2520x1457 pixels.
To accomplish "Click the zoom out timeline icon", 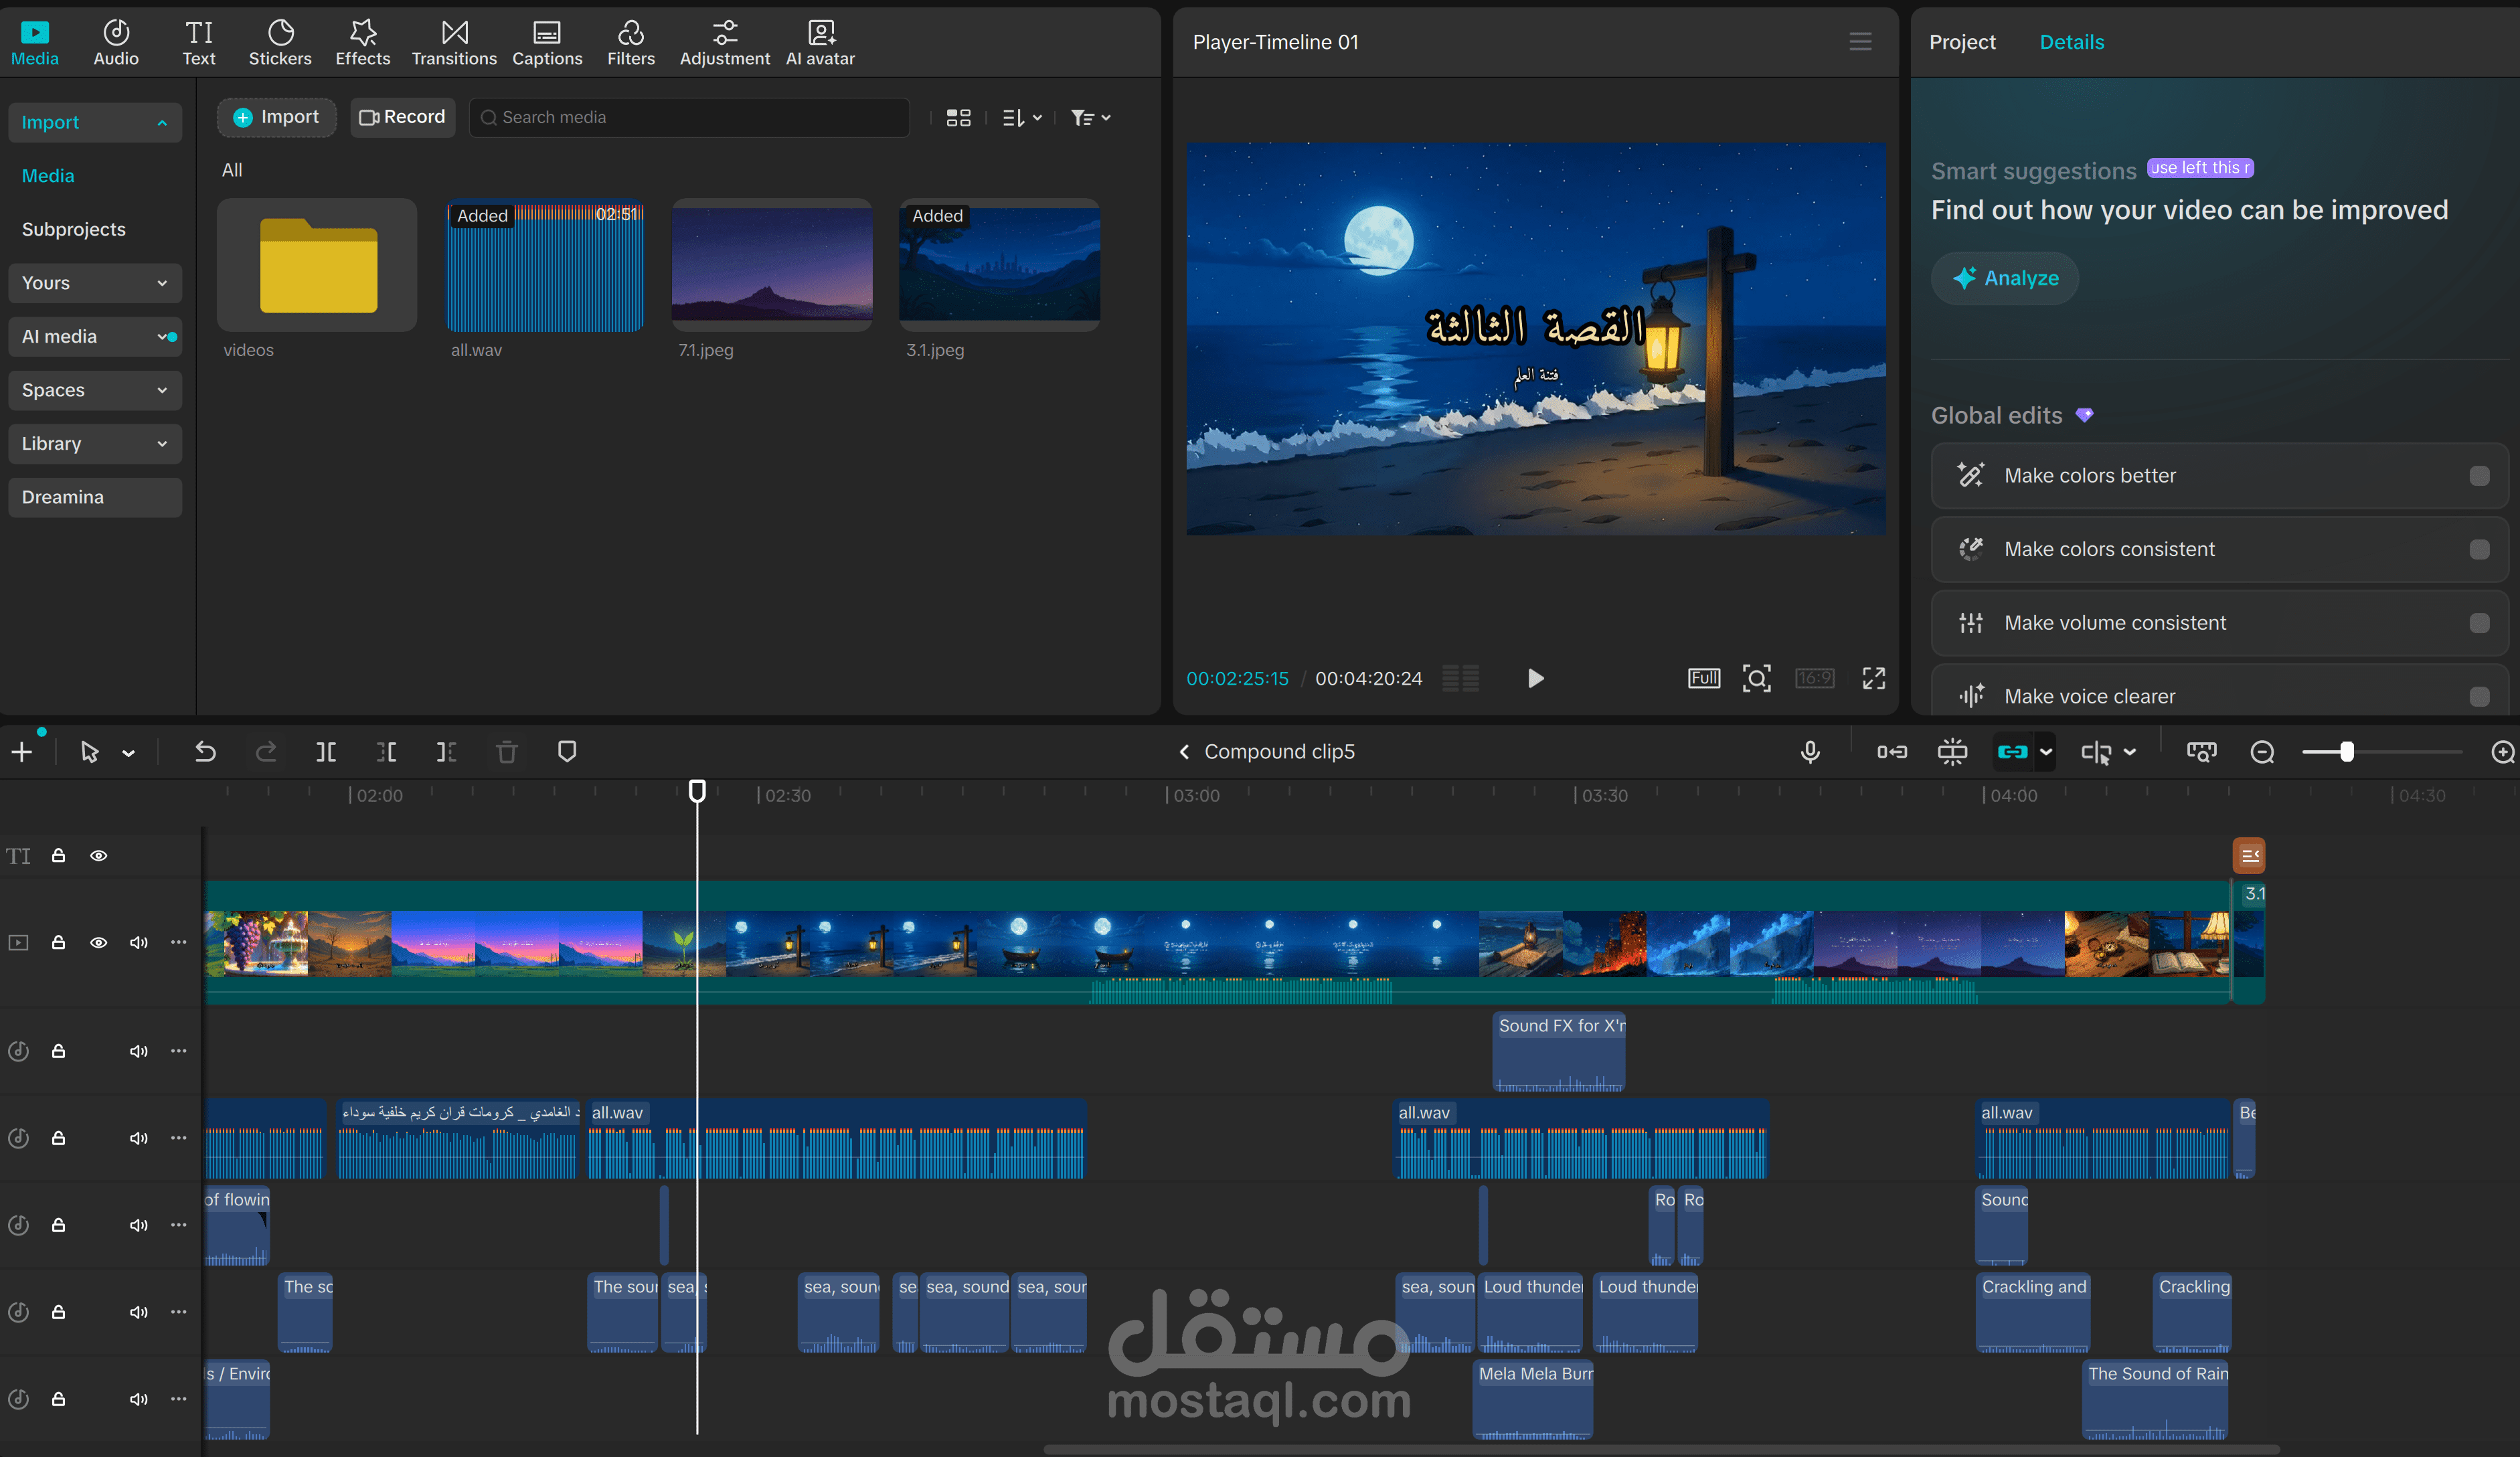I will tap(2262, 752).
